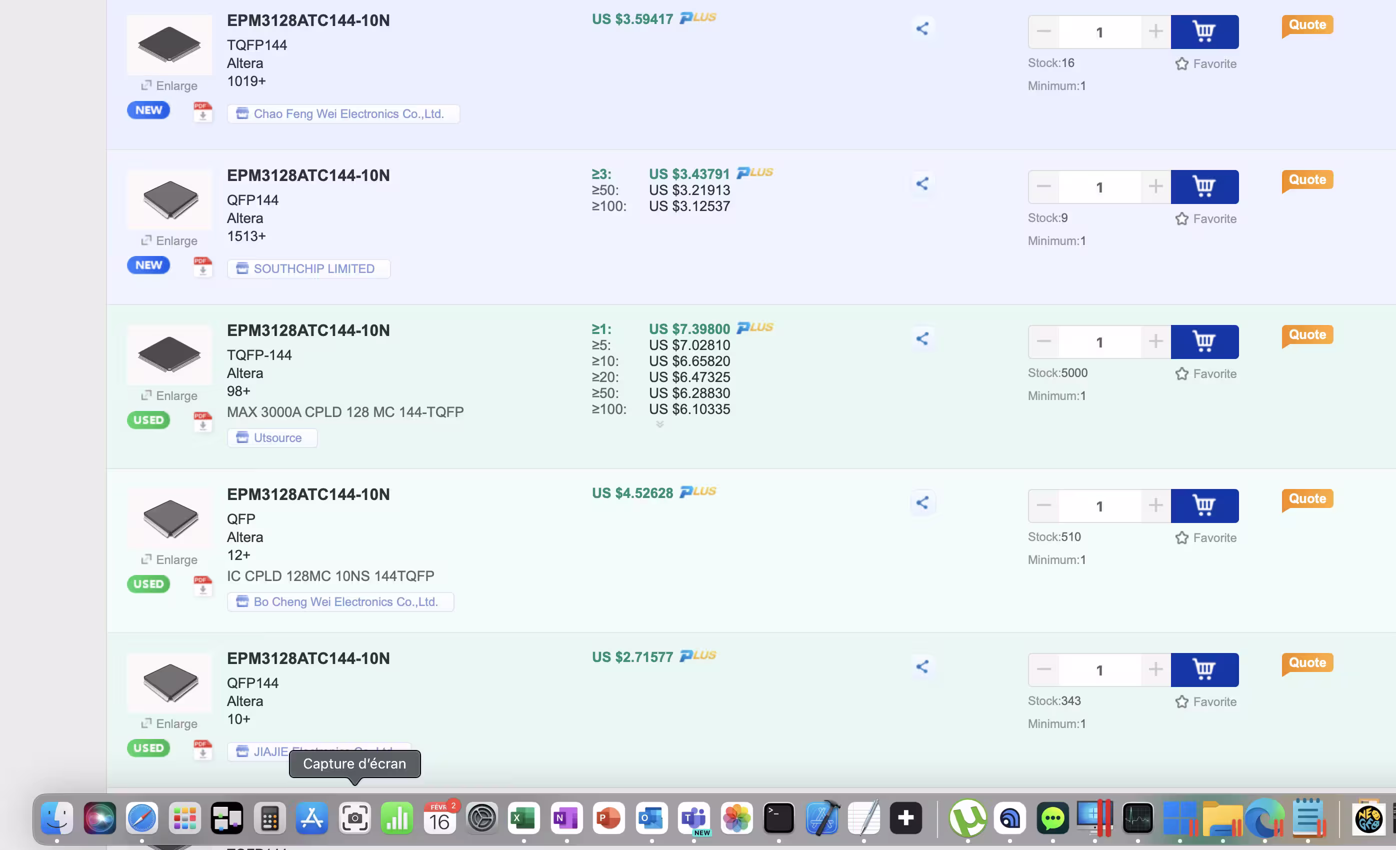Visit the SOUTHCHIP LIMITED store link
Image resolution: width=1396 pixels, height=850 pixels.
(309, 268)
